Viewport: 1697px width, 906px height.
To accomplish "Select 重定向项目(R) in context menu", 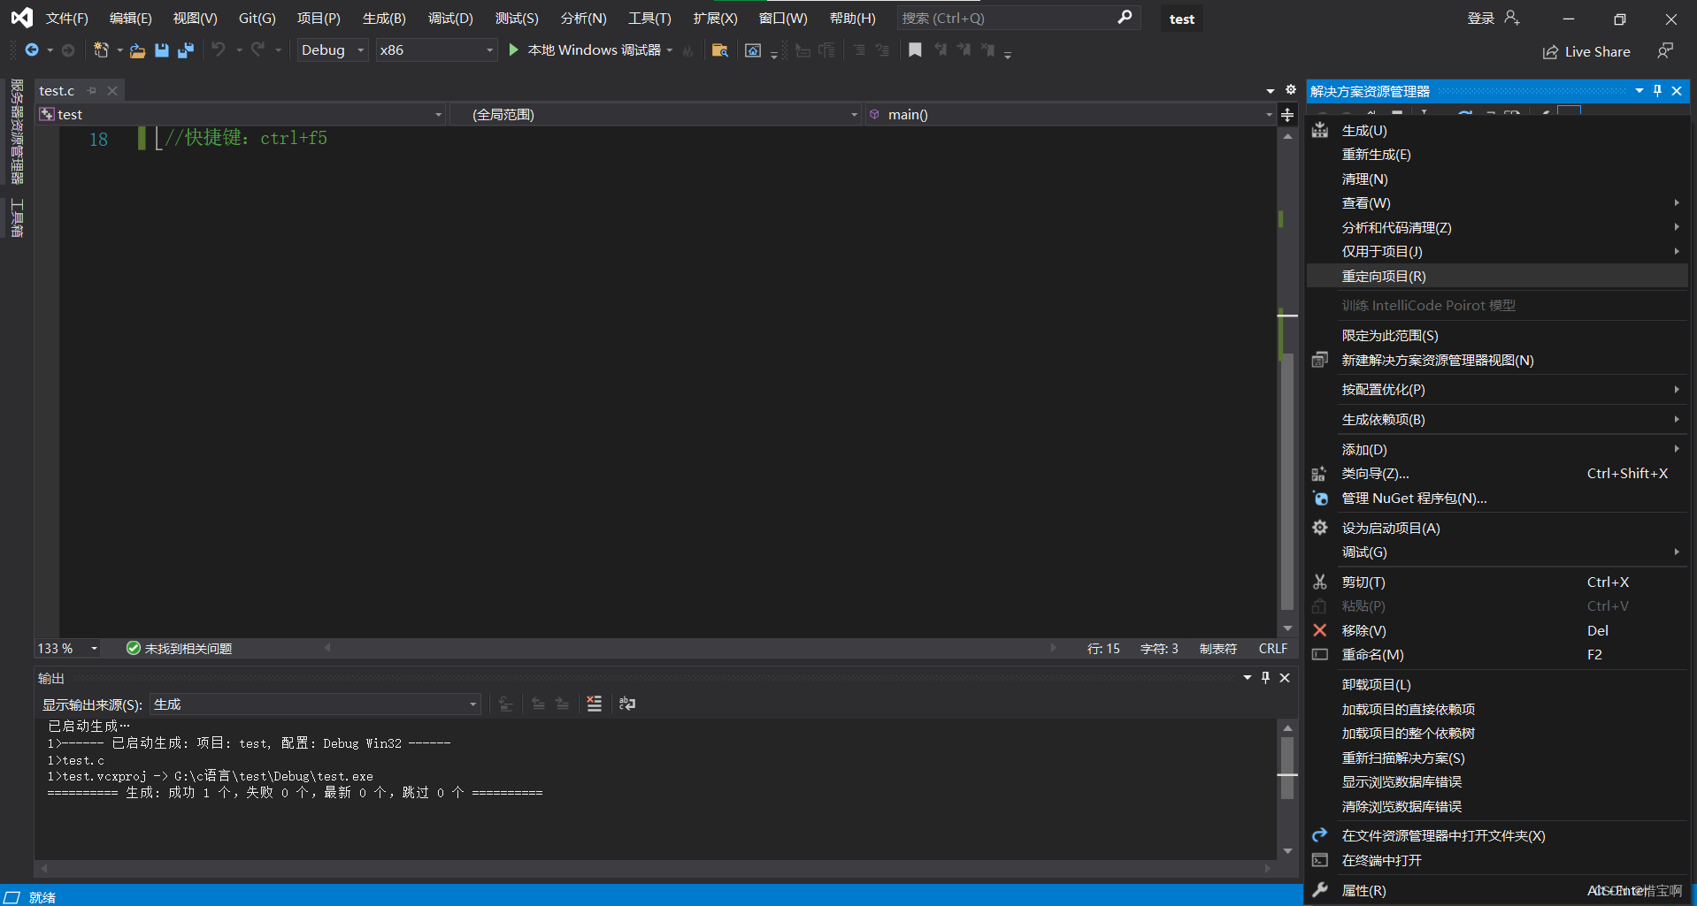I will pyautogui.click(x=1497, y=277).
